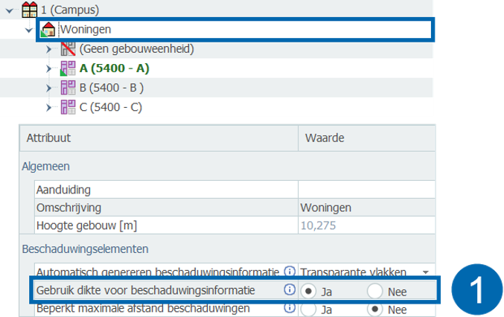Open the Transparante vlakken dropdown
Screen dimensions: 504x317
point(425,272)
